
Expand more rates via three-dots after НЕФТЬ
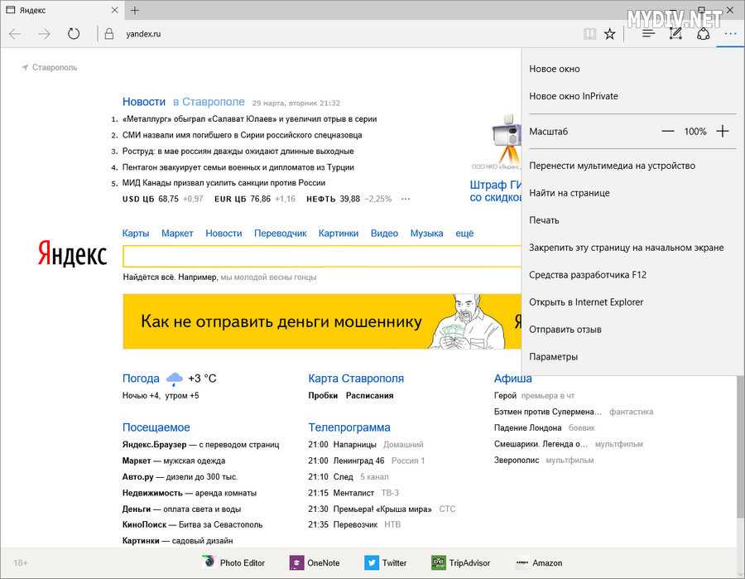pos(406,199)
